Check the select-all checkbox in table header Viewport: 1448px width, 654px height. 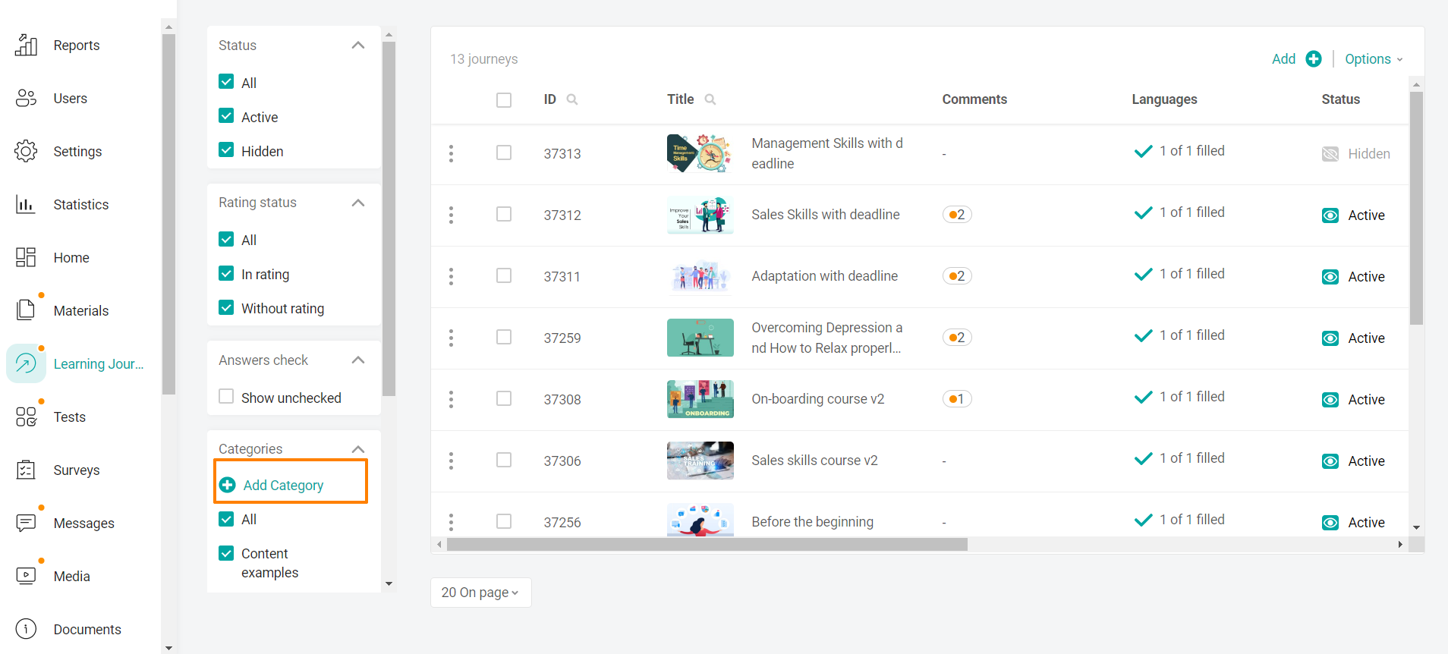504,100
